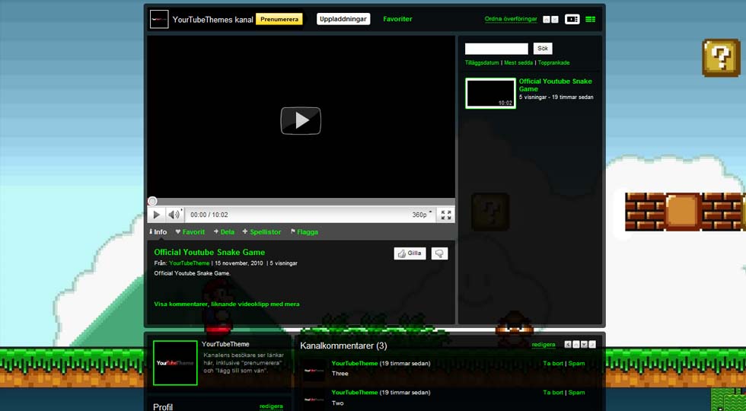
Task: Switch to grid view layout icon
Action: point(591,20)
